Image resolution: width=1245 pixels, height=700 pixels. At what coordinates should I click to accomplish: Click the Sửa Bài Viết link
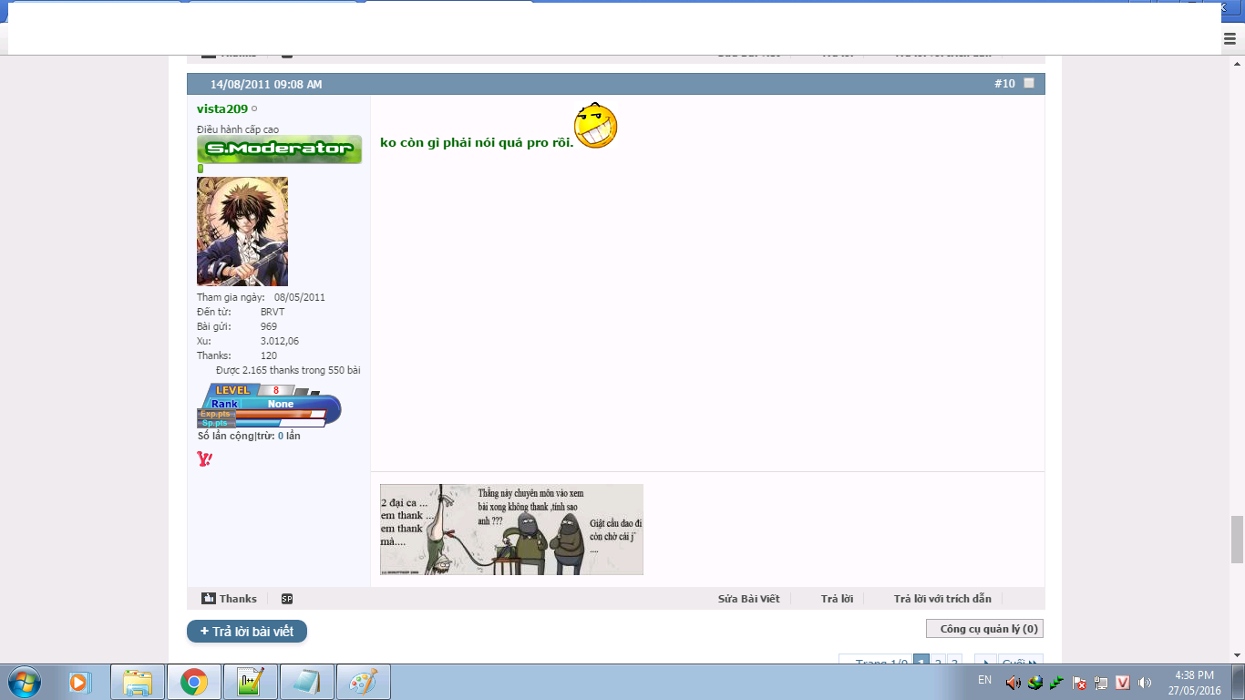(748, 599)
